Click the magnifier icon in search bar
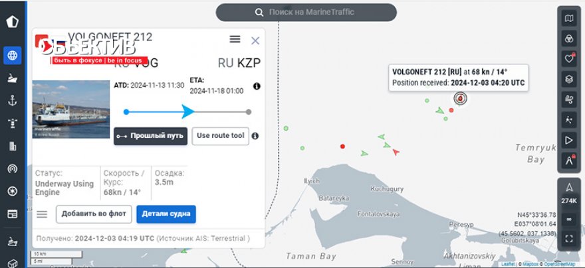This screenshot has width=585, height=268. pos(259,13)
